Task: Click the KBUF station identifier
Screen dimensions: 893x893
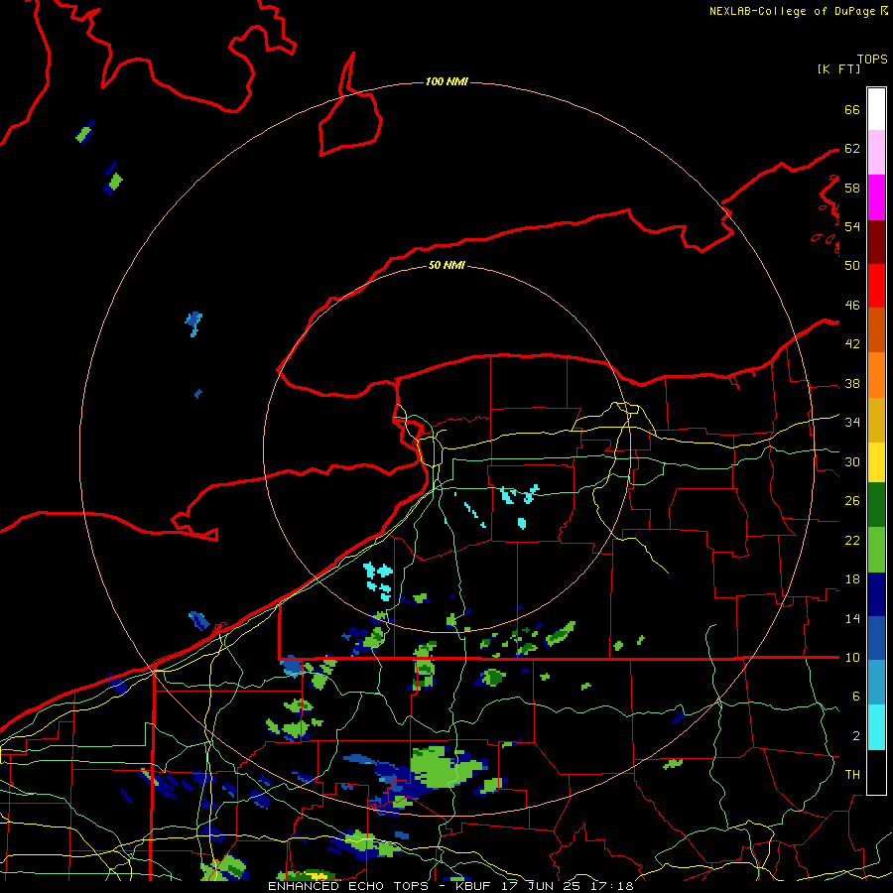Action: pyautogui.click(x=475, y=886)
